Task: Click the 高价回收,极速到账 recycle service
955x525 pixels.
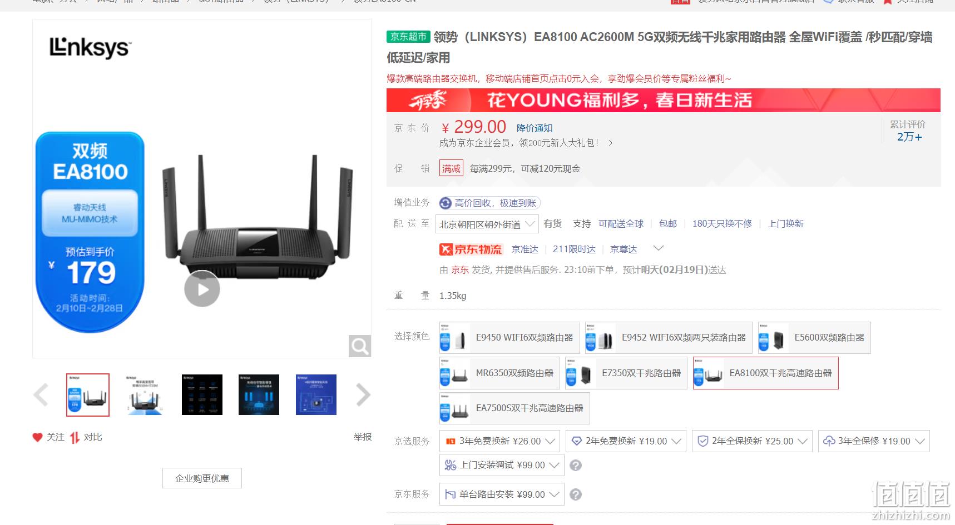Action: click(489, 203)
